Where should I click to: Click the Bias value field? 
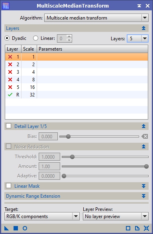tap(48, 136)
